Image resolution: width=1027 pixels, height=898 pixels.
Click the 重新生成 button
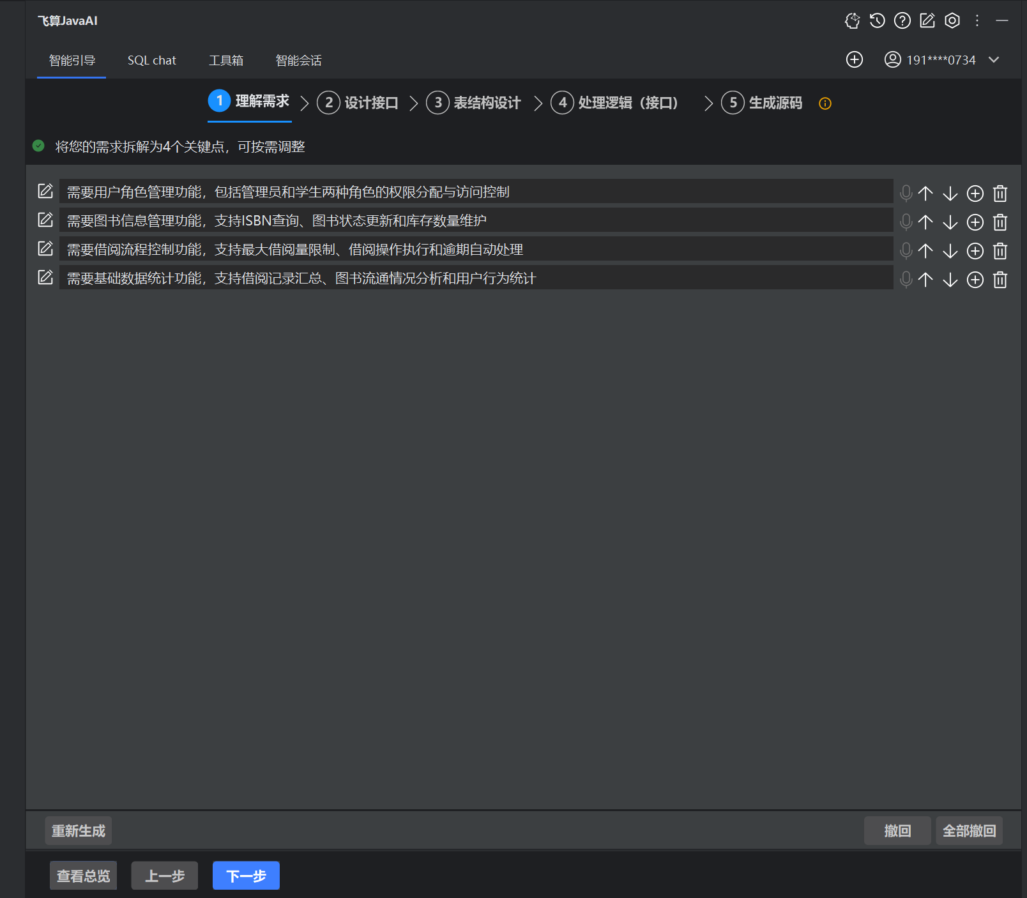(x=78, y=830)
